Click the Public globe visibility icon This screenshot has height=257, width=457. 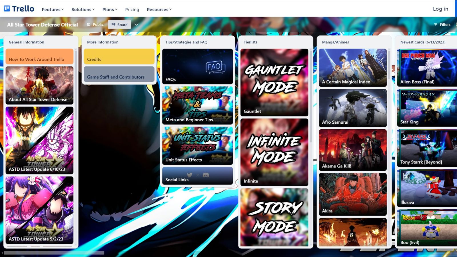pyautogui.click(x=89, y=25)
